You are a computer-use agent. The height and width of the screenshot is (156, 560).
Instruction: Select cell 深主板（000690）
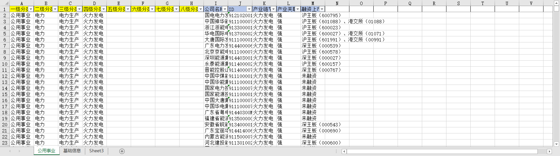(x=313, y=130)
